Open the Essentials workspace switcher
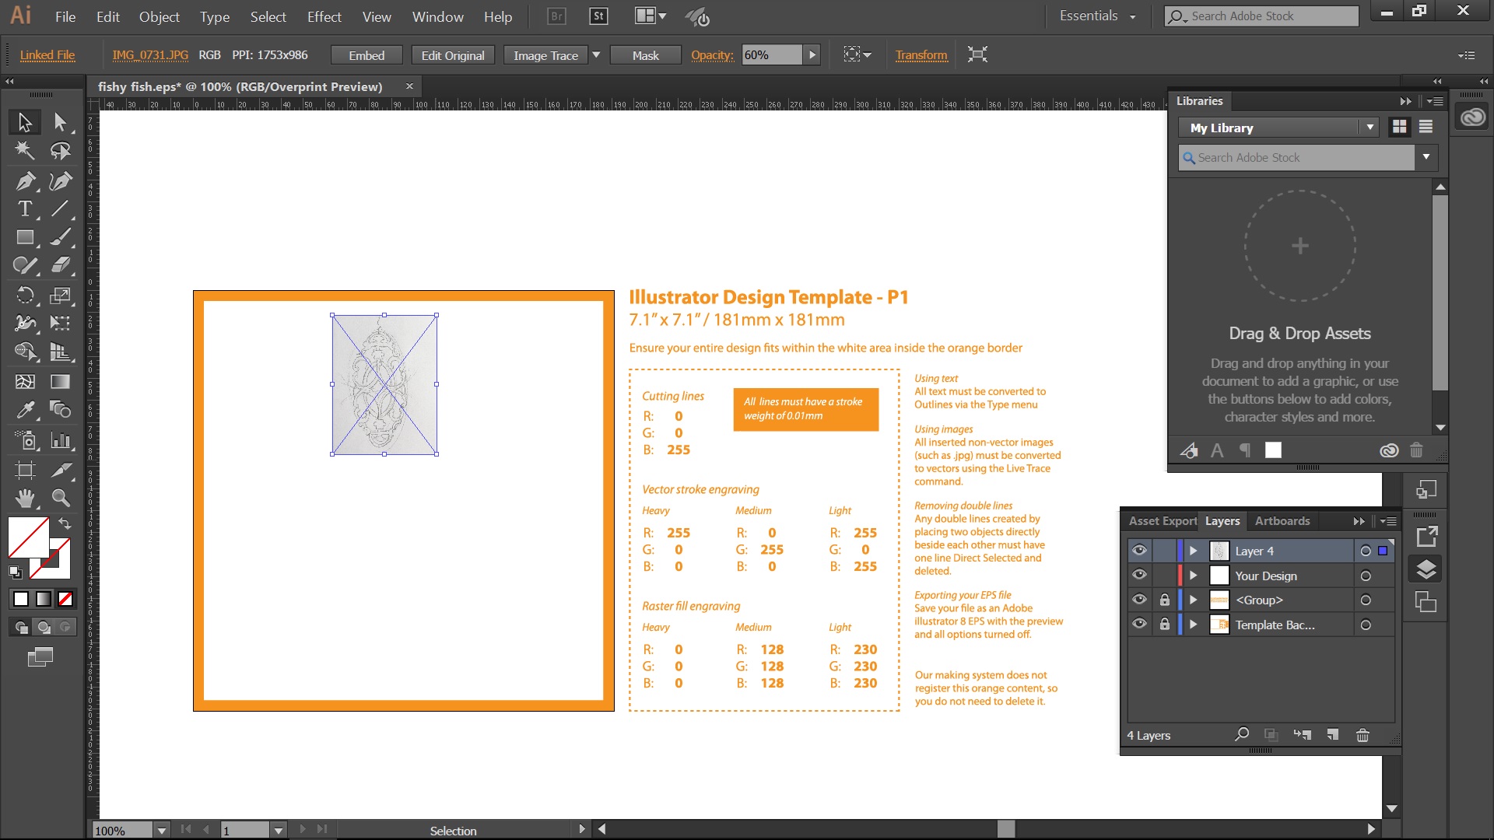This screenshot has height=840, width=1494. click(x=1097, y=16)
